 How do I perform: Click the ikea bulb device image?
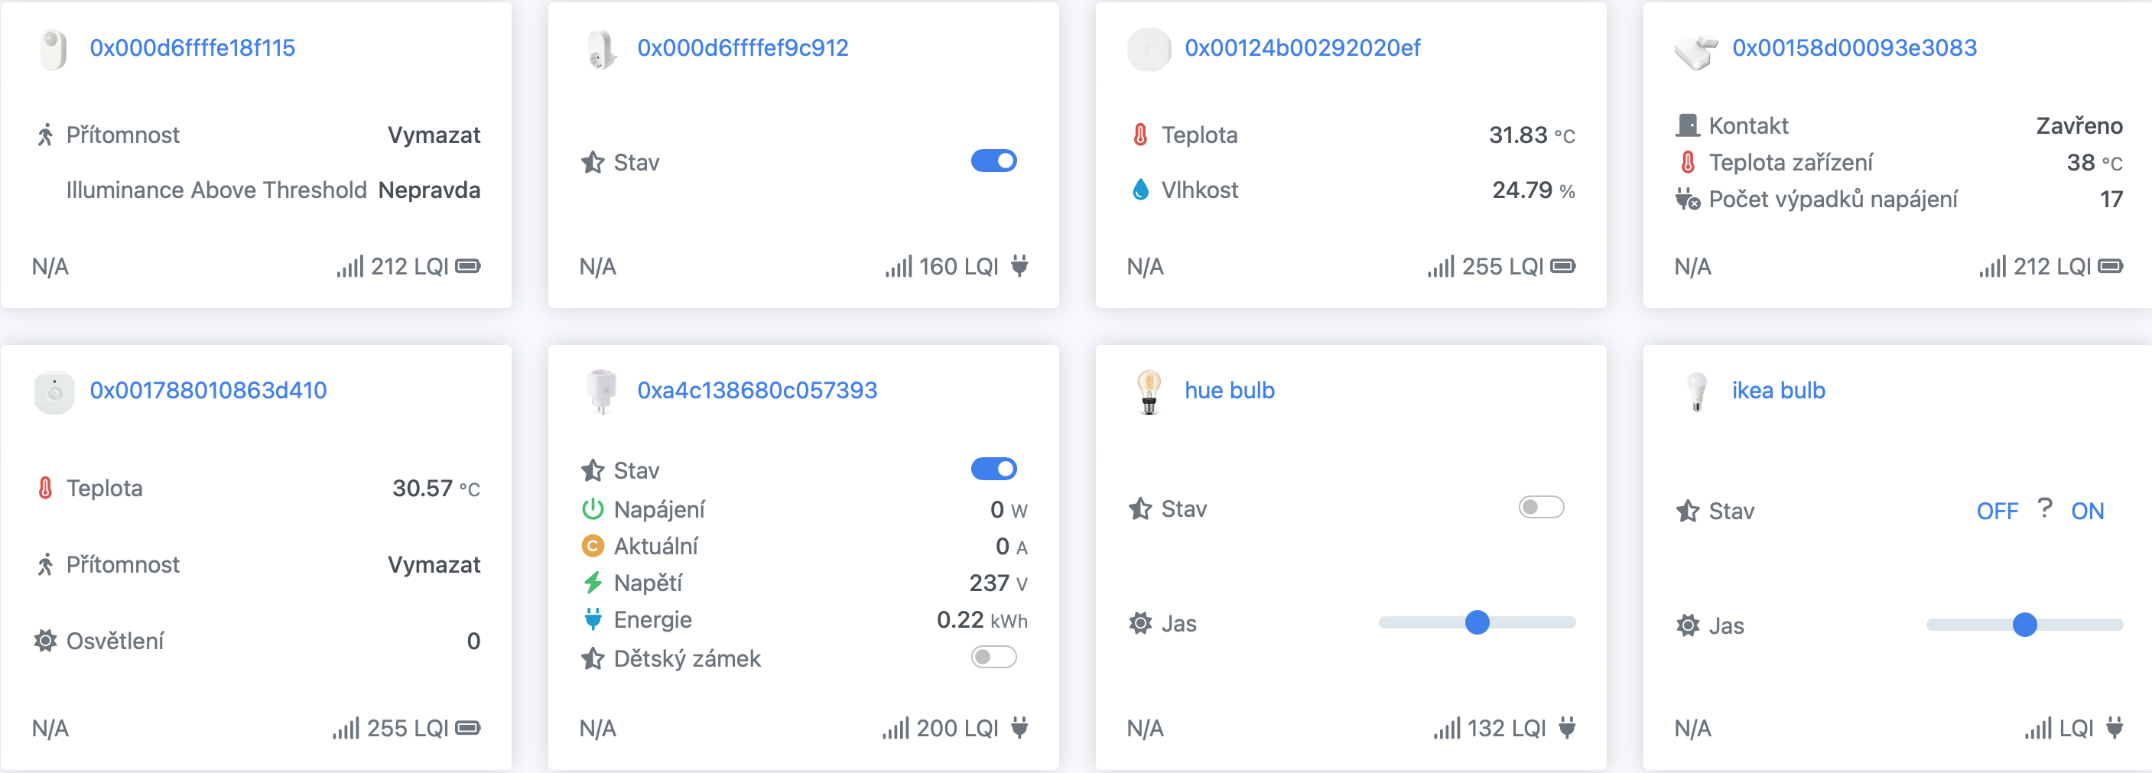tap(1696, 392)
